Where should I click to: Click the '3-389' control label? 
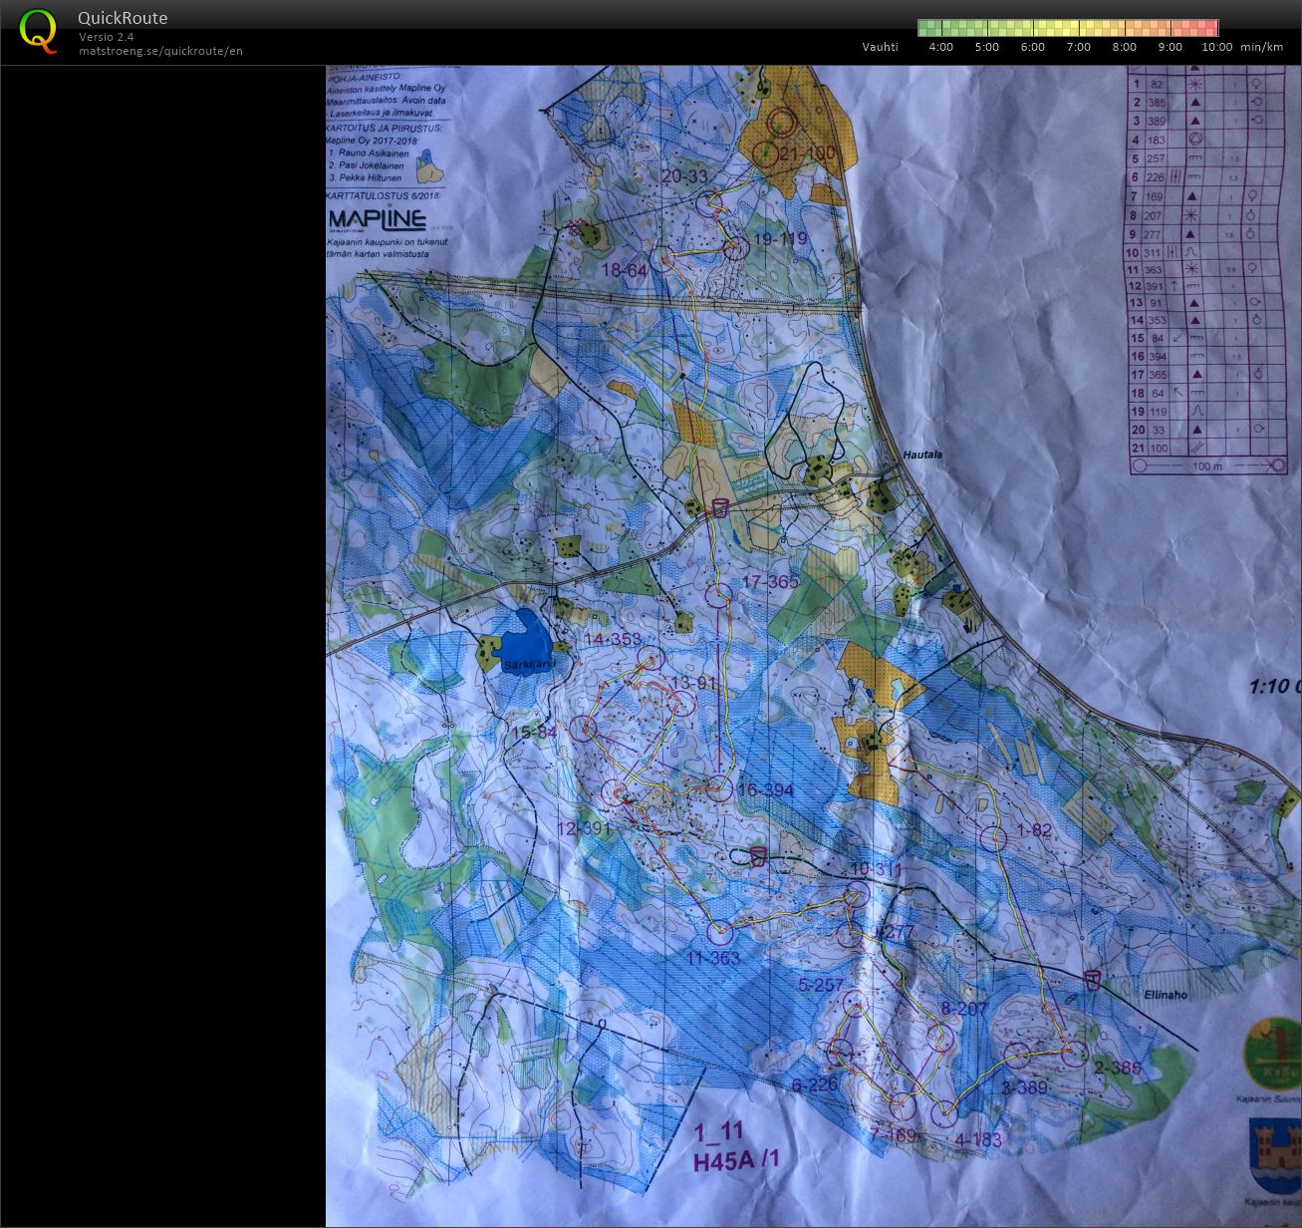(x=1024, y=1087)
